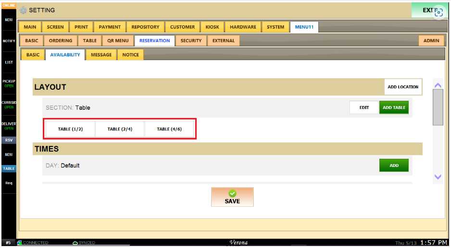Image resolution: width=451 pixels, height=248 pixels.
Task: Toggle DELIVERY open status in sidebar
Action: (x=9, y=126)
